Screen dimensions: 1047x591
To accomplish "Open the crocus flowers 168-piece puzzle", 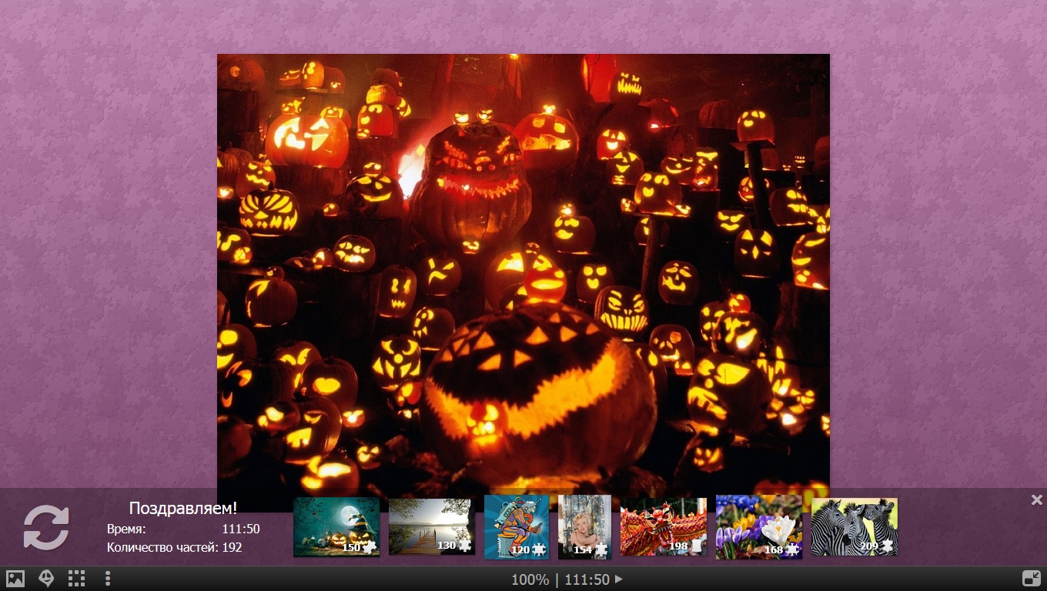I will (x=758, y=526).
